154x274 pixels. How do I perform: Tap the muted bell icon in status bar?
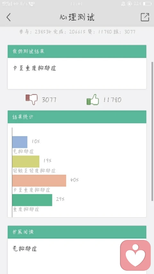[x=123, y=4]
